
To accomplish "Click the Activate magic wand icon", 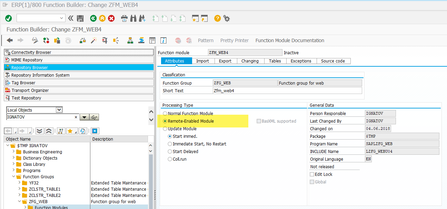I will pos(93,40).
